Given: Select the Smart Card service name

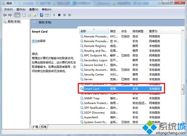Looking at the screenshot, I should [91, 89].
